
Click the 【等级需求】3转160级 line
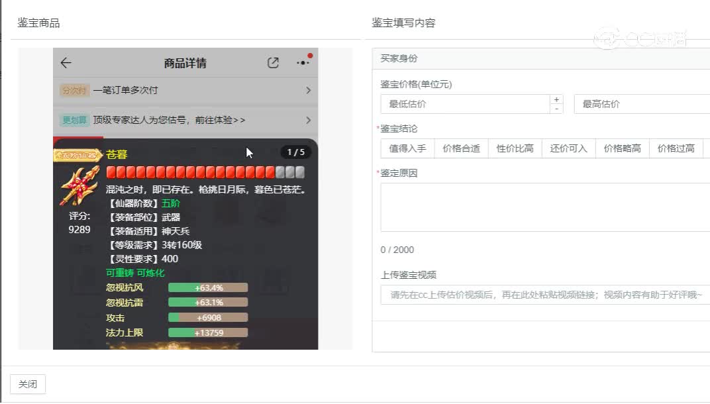[154, 245]
